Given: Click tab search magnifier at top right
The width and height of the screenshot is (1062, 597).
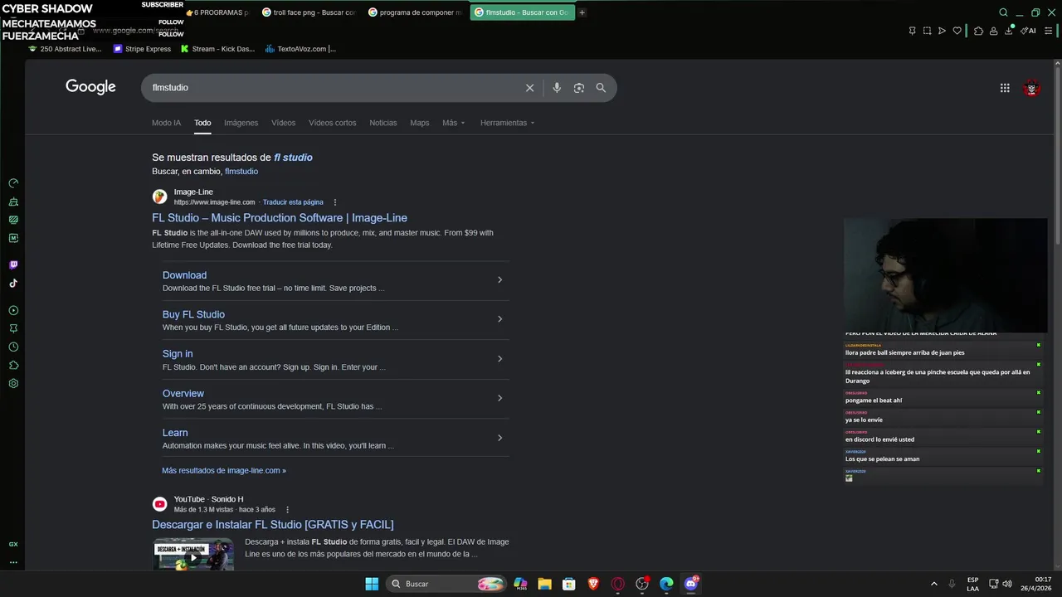Looking at the screenshot, I should point(1003,12).
